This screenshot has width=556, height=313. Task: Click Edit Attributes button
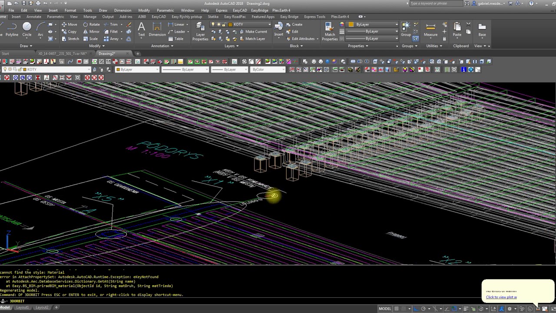(x=300, y=39)
